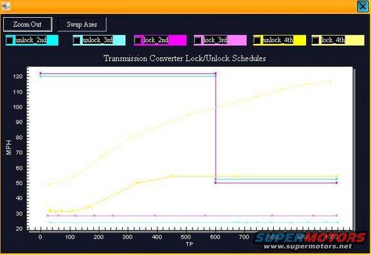The height and width of the screenshot is (255, 371).
Task: Close the window with the X button
Action: click(362, 7)
